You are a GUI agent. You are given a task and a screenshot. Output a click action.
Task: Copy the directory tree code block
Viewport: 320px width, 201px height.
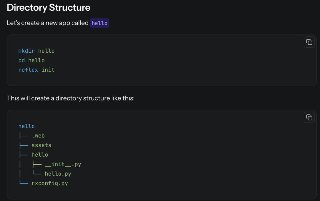coord(309,117)
